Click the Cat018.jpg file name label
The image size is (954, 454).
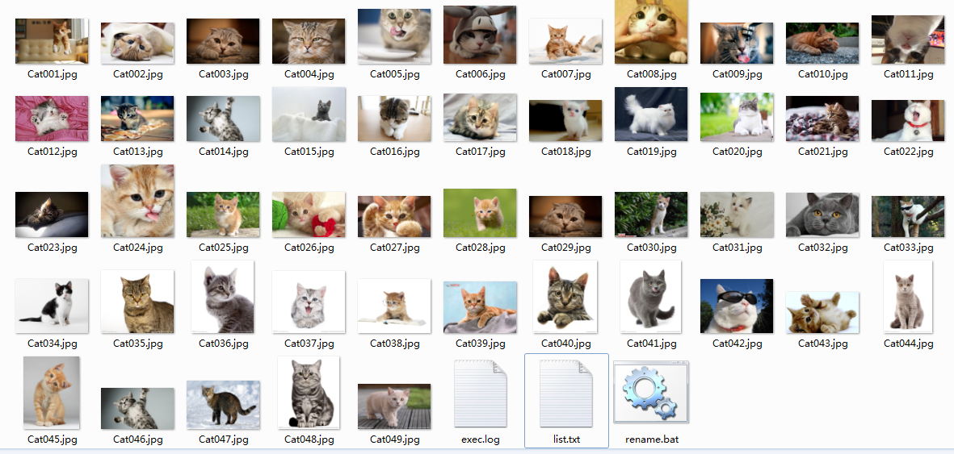pos(565,152)
